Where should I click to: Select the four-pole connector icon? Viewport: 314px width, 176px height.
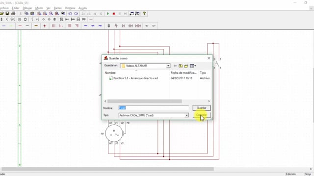[x=138, y=26]
